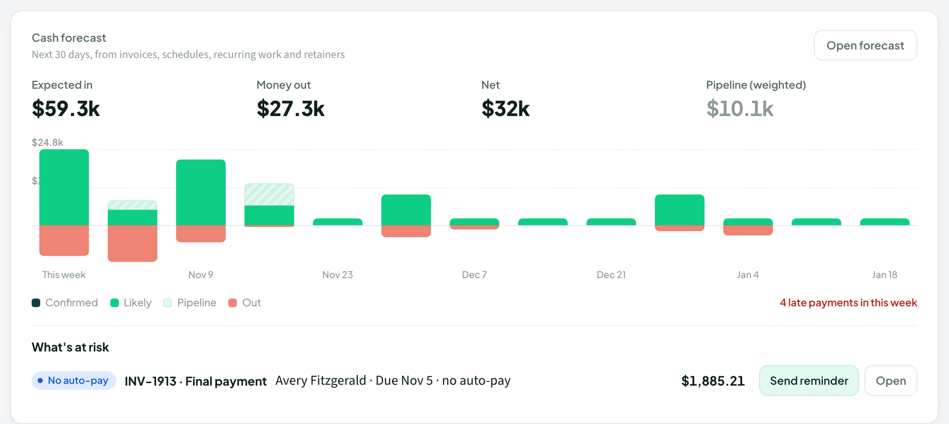Select the Dec 21 green bar
This screenshot has height=424, width=949.
pos(611,222)
